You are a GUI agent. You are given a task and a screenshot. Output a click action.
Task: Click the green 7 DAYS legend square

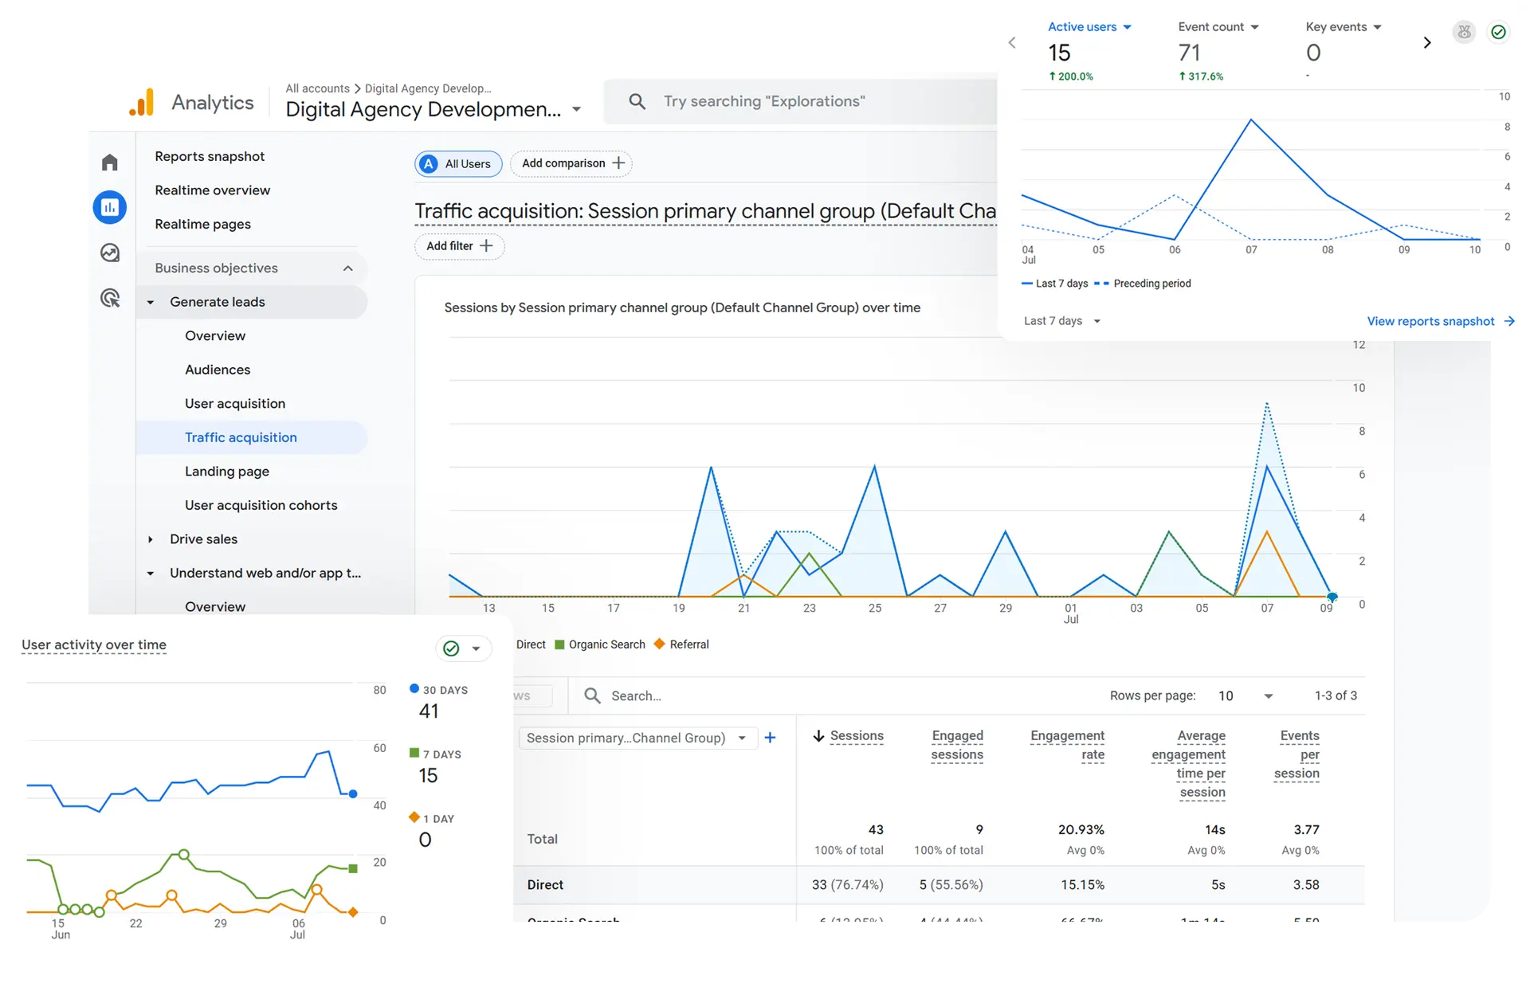point(414,753)
